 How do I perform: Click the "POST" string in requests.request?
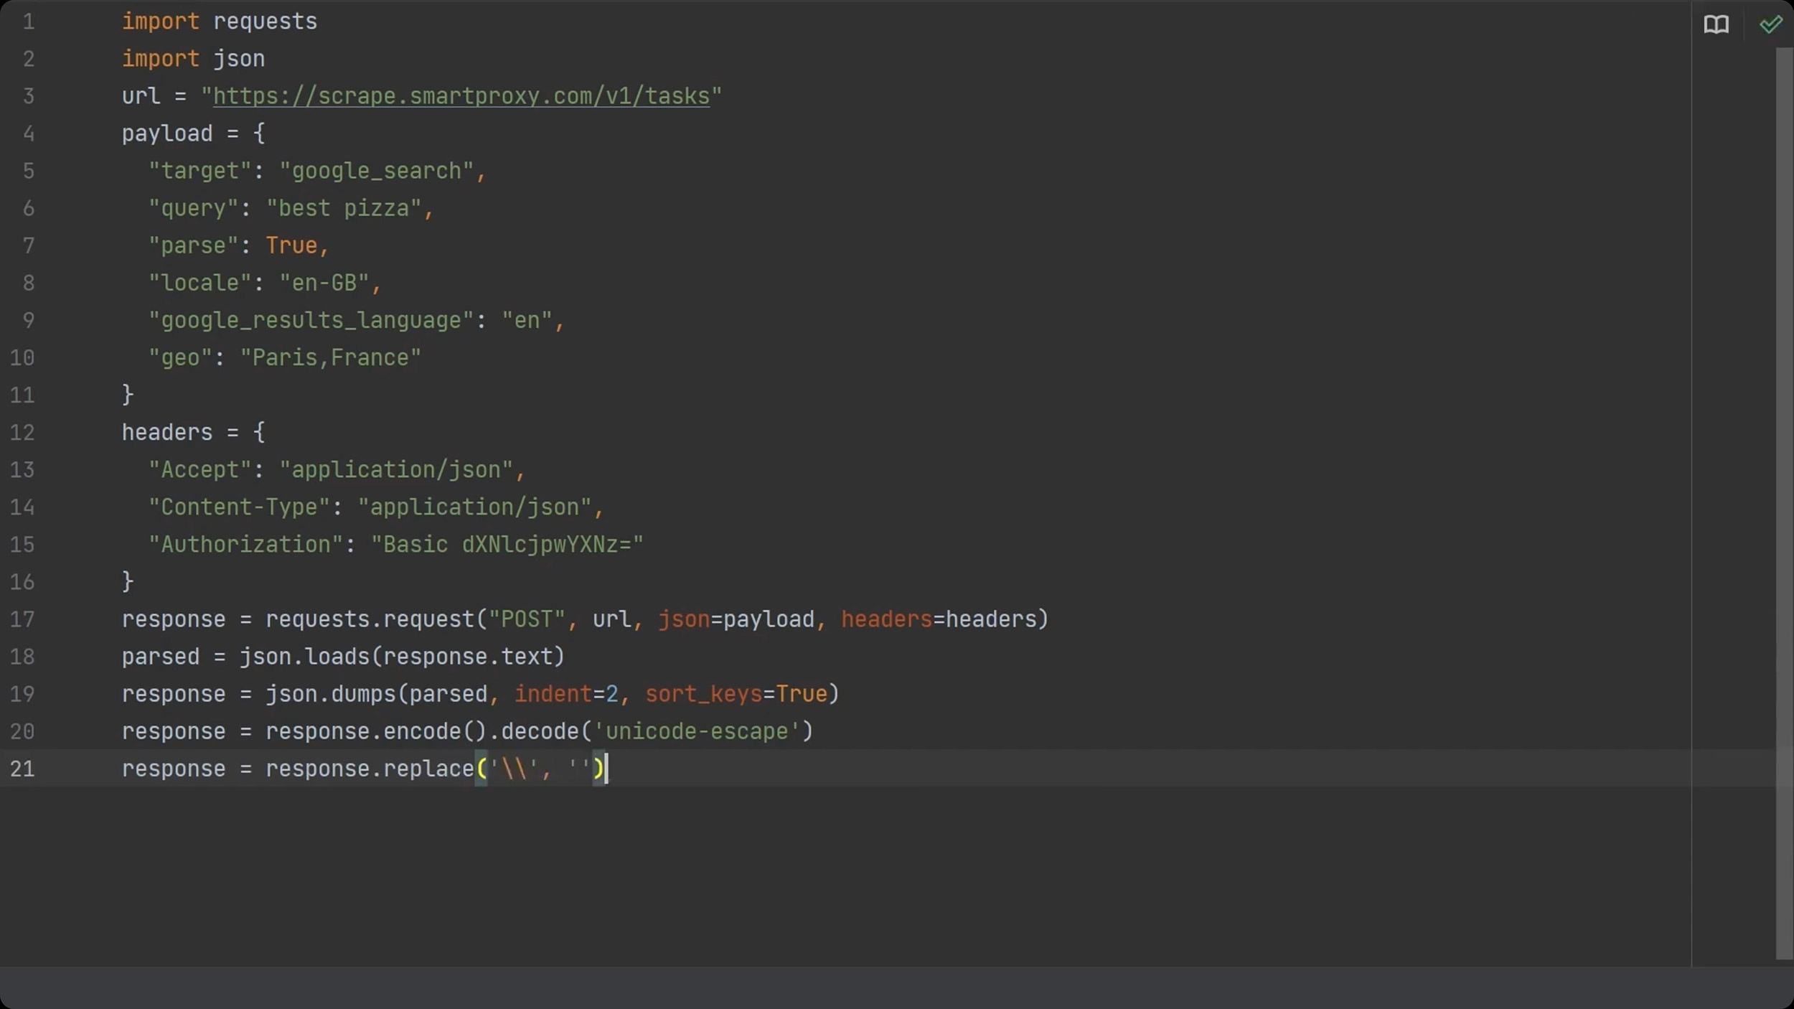tap(527, 619)
